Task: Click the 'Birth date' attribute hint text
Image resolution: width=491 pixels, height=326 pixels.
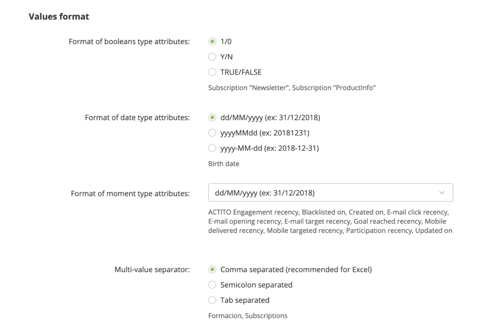Action: tap(223, 164)
